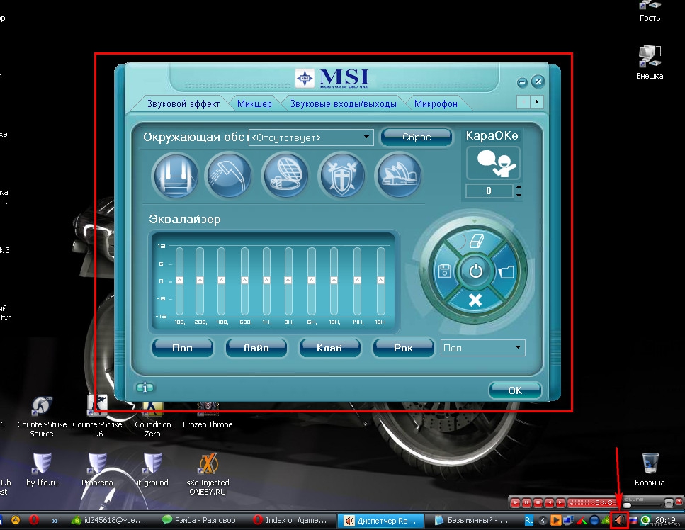
Task: Open the Рэмба - Разговор taskbar window
Action: coord(199,520)
